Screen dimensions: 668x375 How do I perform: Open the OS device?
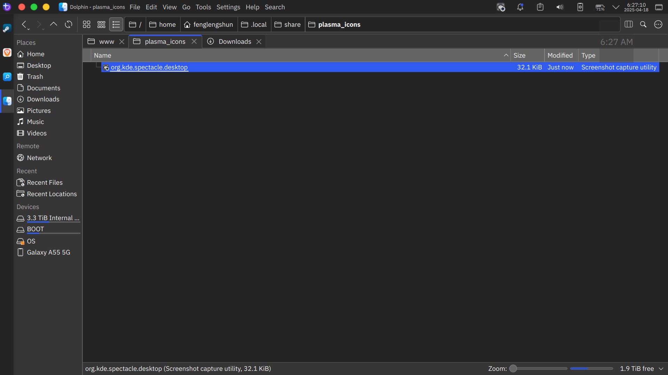click(48, 241)
